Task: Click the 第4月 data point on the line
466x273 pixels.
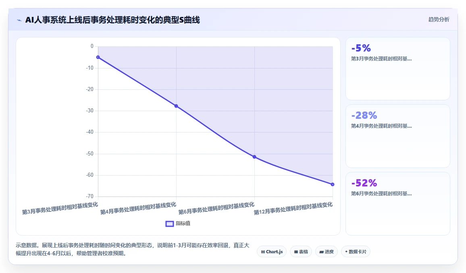Action: click(x=176, y=106)
